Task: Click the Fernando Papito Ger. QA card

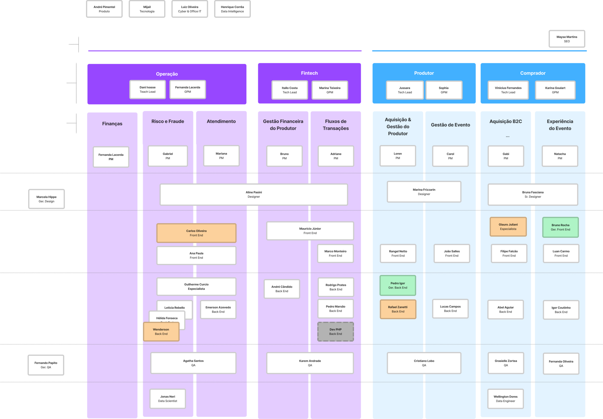Action: click(46, 365)
